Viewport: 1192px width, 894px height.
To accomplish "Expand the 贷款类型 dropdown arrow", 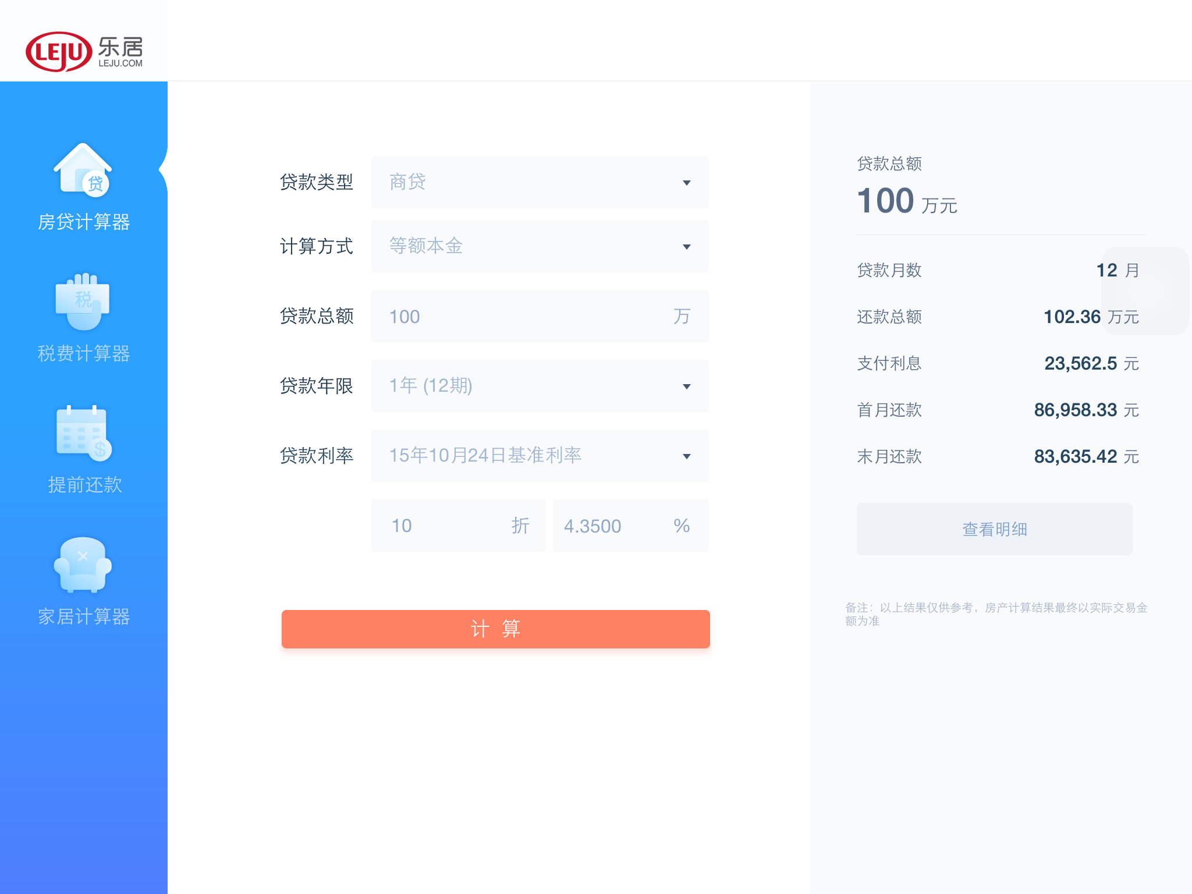I will coord(687,183).
